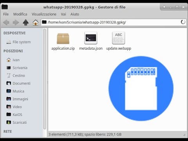Close the file manager window

click(x=183, y=7)
